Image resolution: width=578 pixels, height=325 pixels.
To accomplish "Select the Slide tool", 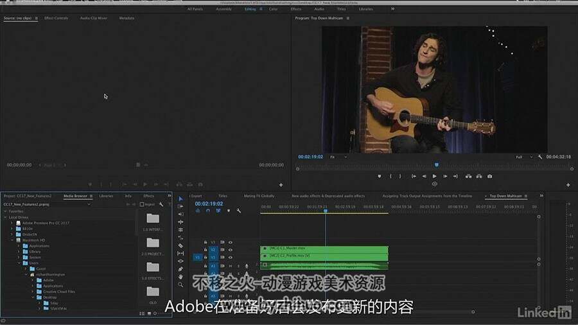I will [x=180, y=261].
